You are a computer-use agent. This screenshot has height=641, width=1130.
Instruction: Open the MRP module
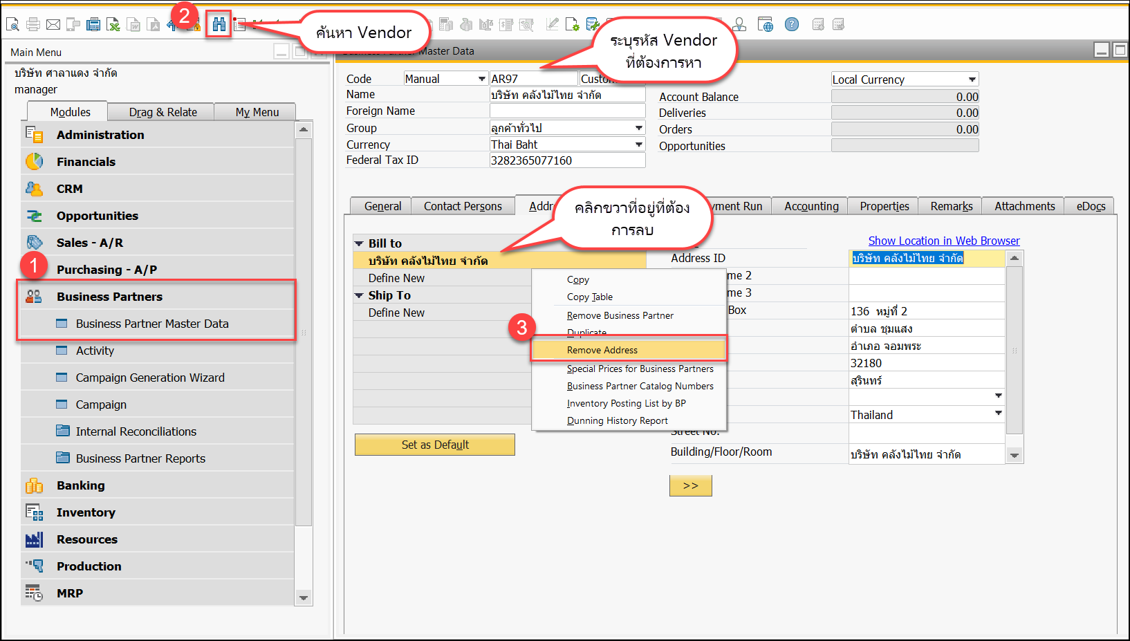click(x=158, y=593)
